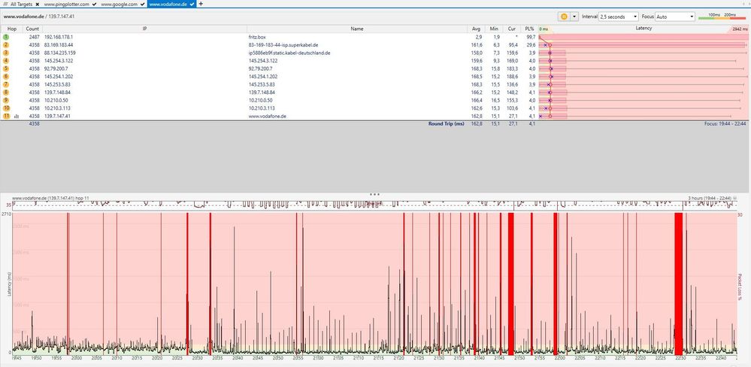Click the hop 6 orange circle icon
The height and width of the screenshot is (367, 751).
pos(6,76)
